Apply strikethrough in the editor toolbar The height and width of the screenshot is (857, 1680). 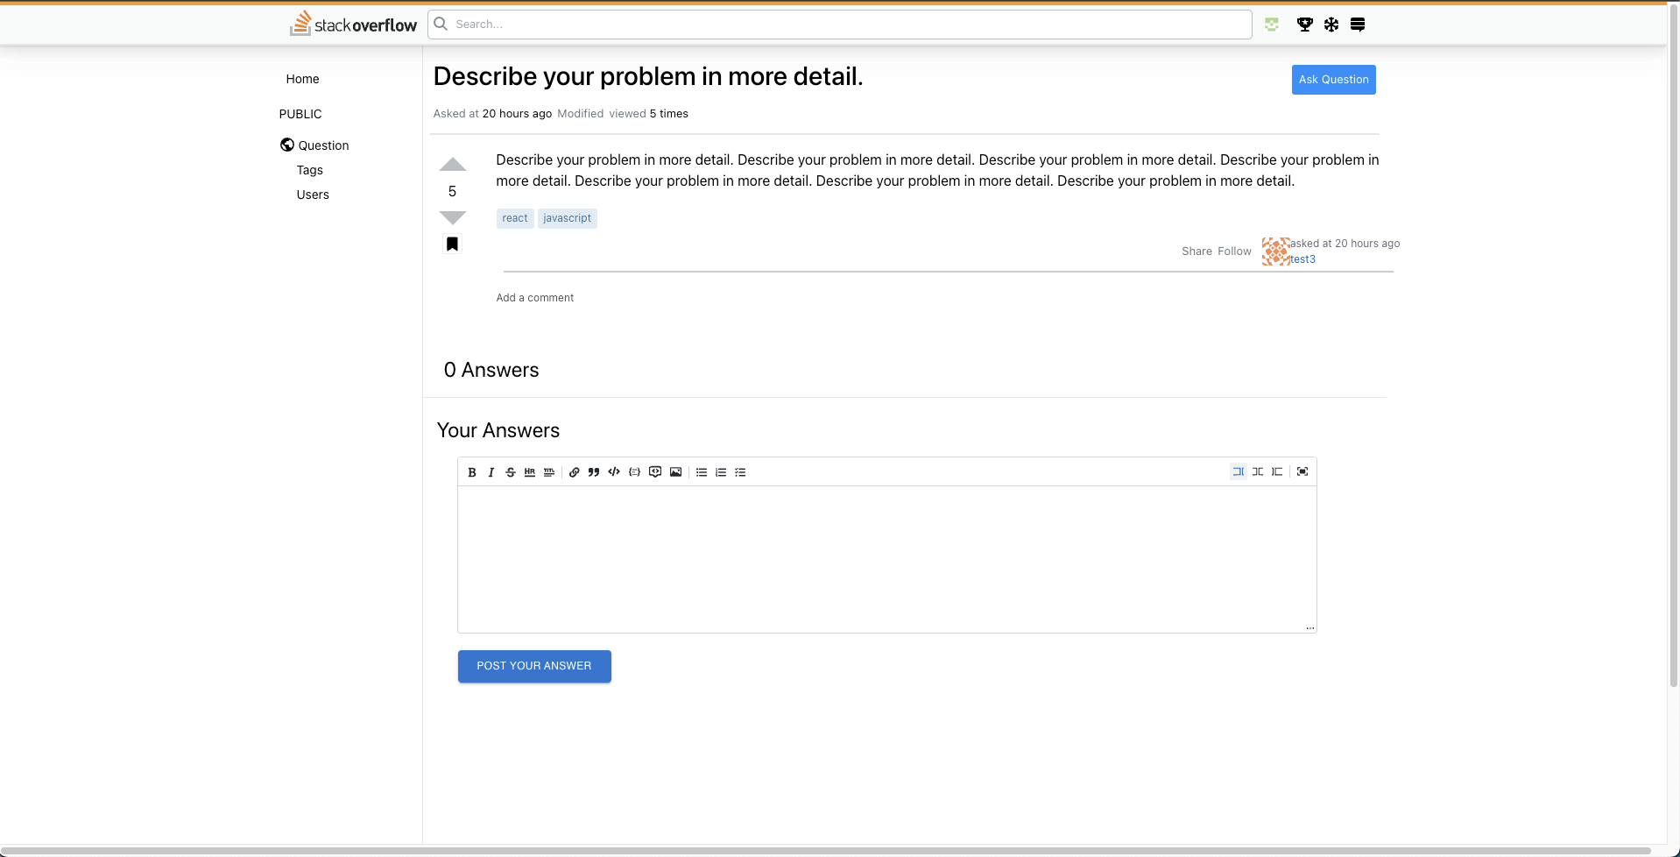(511, 472)
